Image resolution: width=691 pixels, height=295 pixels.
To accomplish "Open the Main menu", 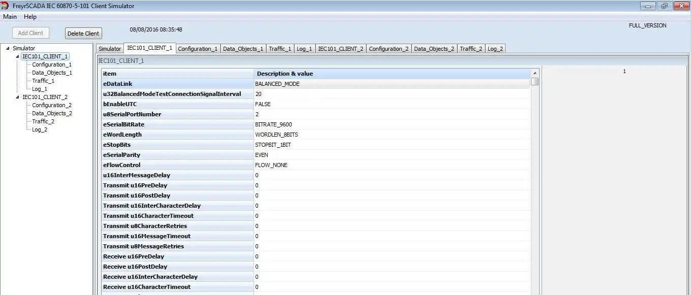I will point(10,17).
